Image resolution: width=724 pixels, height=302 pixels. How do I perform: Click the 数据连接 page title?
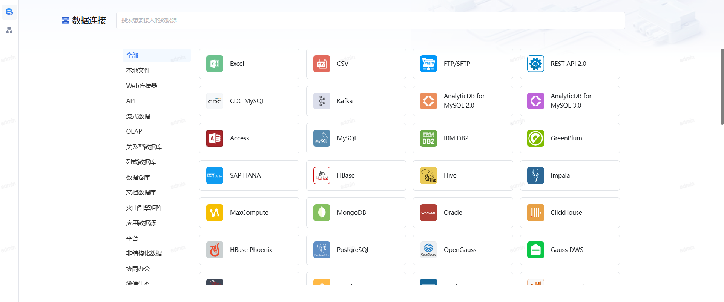tap(89, 20)
